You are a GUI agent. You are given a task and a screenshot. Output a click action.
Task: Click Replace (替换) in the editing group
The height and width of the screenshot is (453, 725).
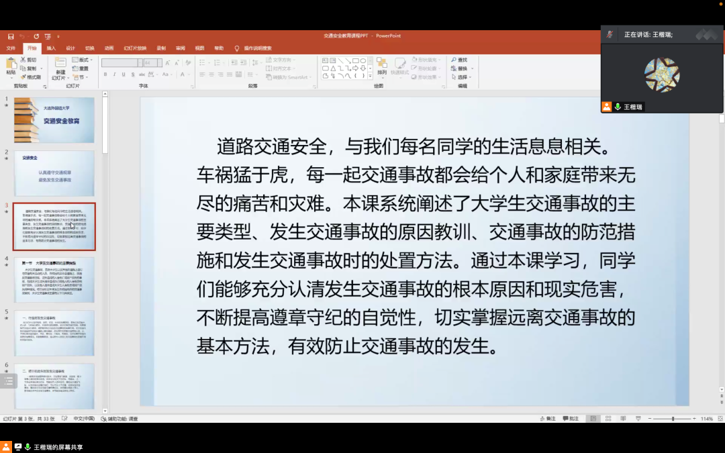pos(460,67)
